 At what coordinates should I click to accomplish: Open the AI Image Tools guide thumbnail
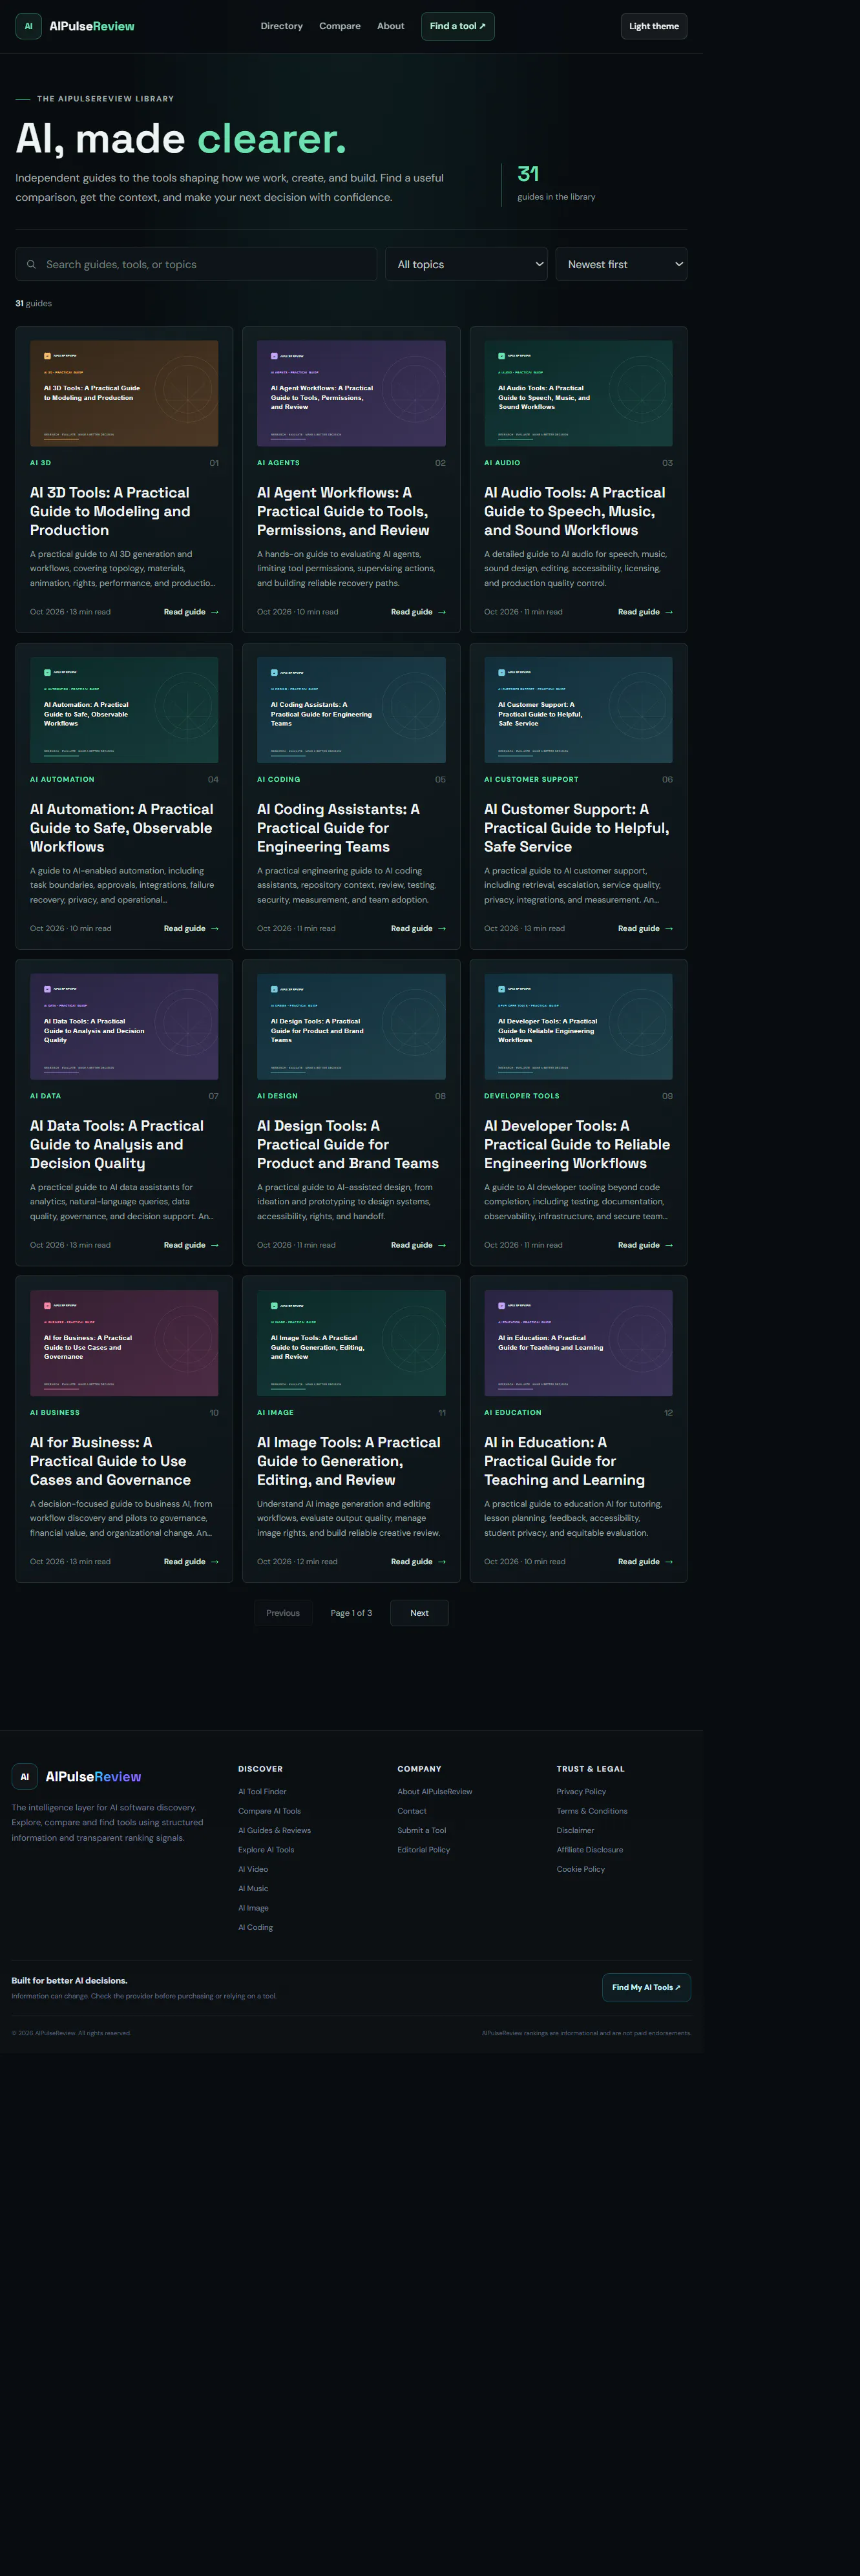(x=351, y=1343)
